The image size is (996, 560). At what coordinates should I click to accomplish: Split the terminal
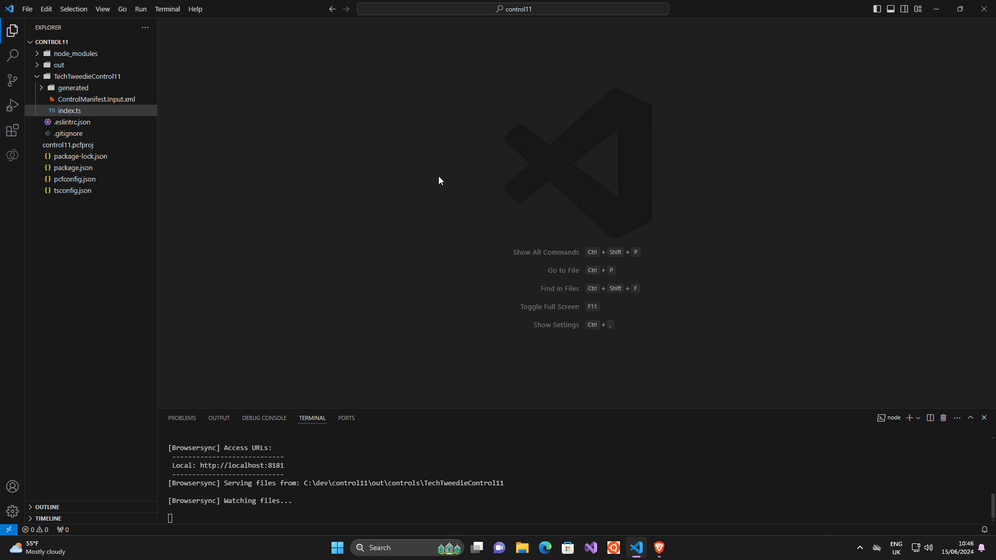[930, 418]
